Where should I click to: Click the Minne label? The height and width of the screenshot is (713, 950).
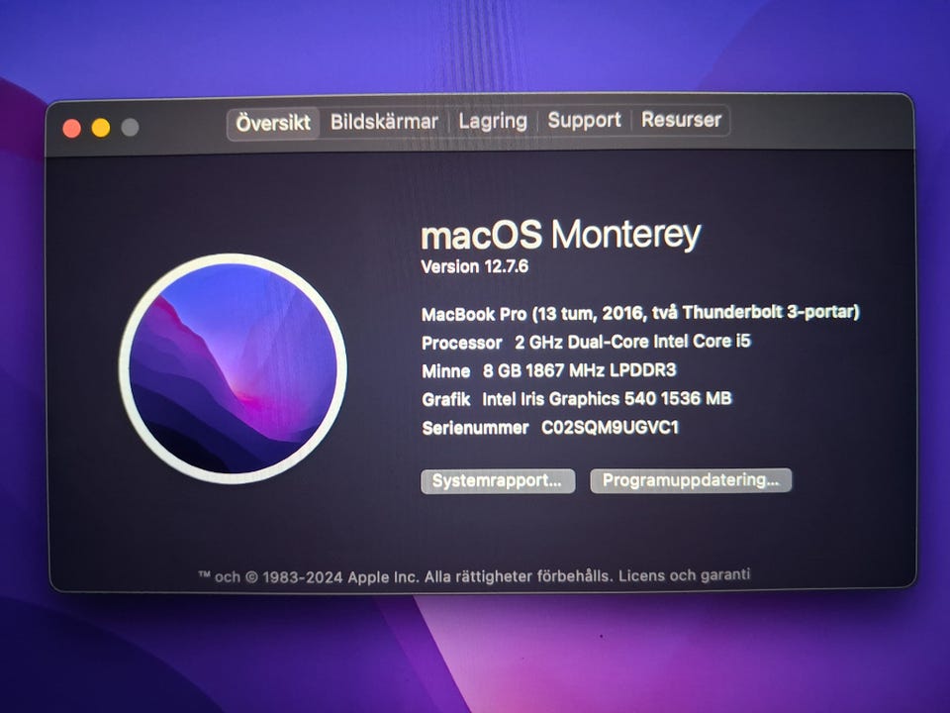pyautogui.click(x=446, y=371)
